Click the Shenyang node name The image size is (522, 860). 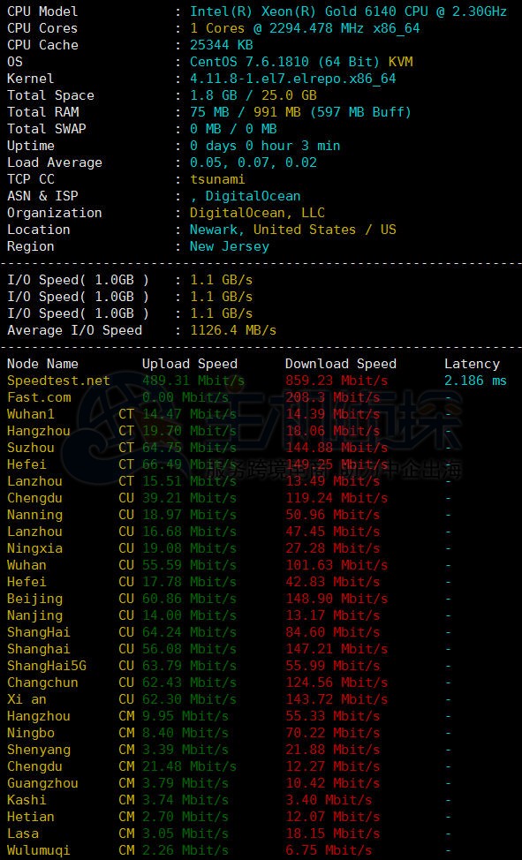point(39,751)
